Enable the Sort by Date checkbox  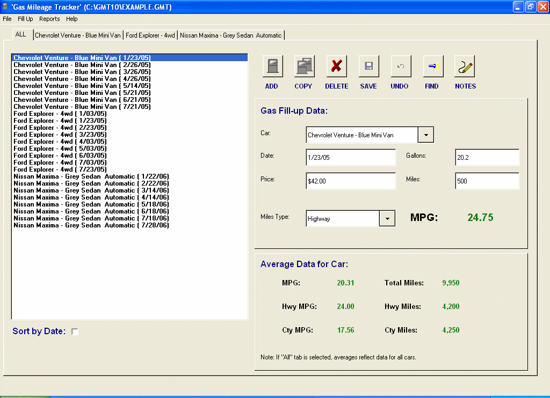point(75,331)
